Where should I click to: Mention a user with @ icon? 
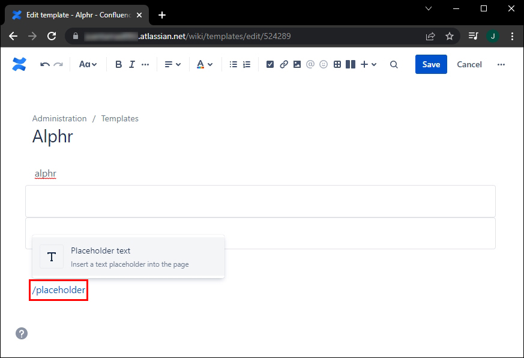coord(310,64)
